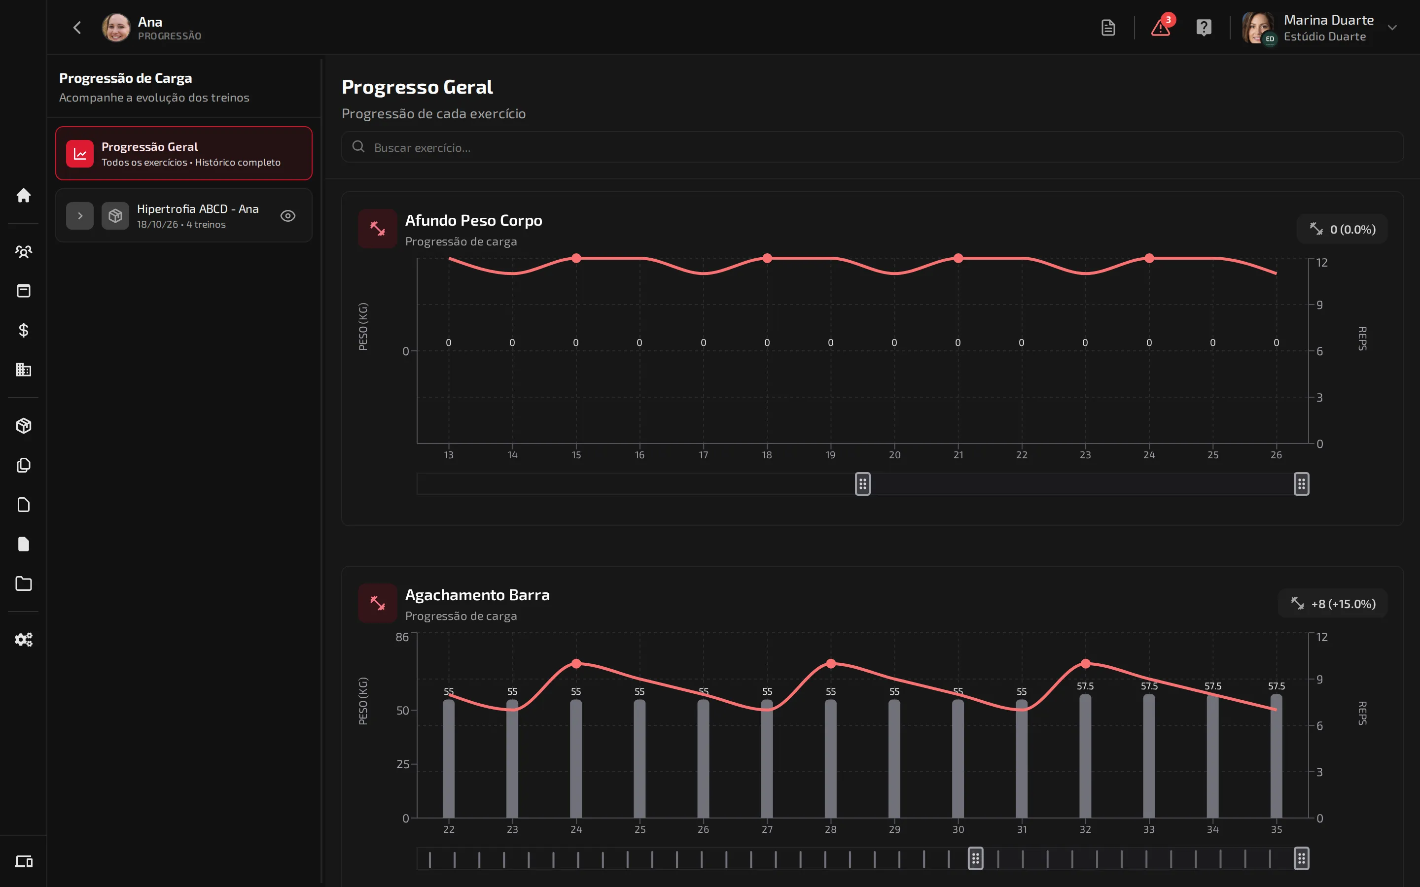Open the folder icon in sidebar
The height and width of the screenshot is (887, 1420).
(24, 583)
